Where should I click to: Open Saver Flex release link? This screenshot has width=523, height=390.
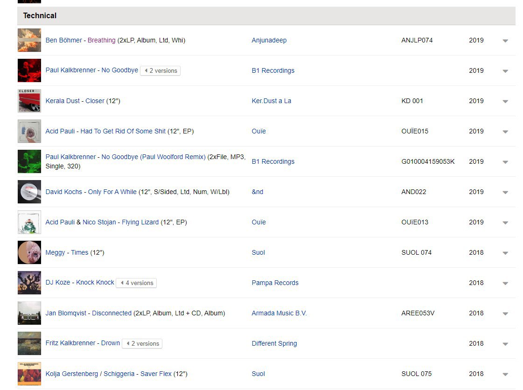156,374
